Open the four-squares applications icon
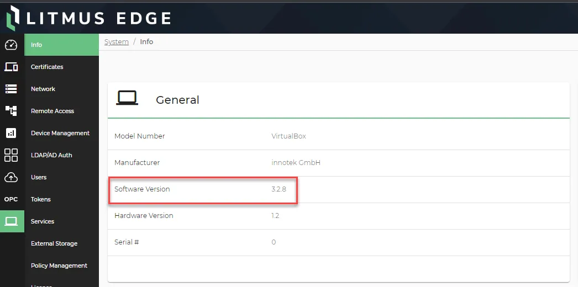This screenshot has width=578, height=287. (x=11, y=155)
